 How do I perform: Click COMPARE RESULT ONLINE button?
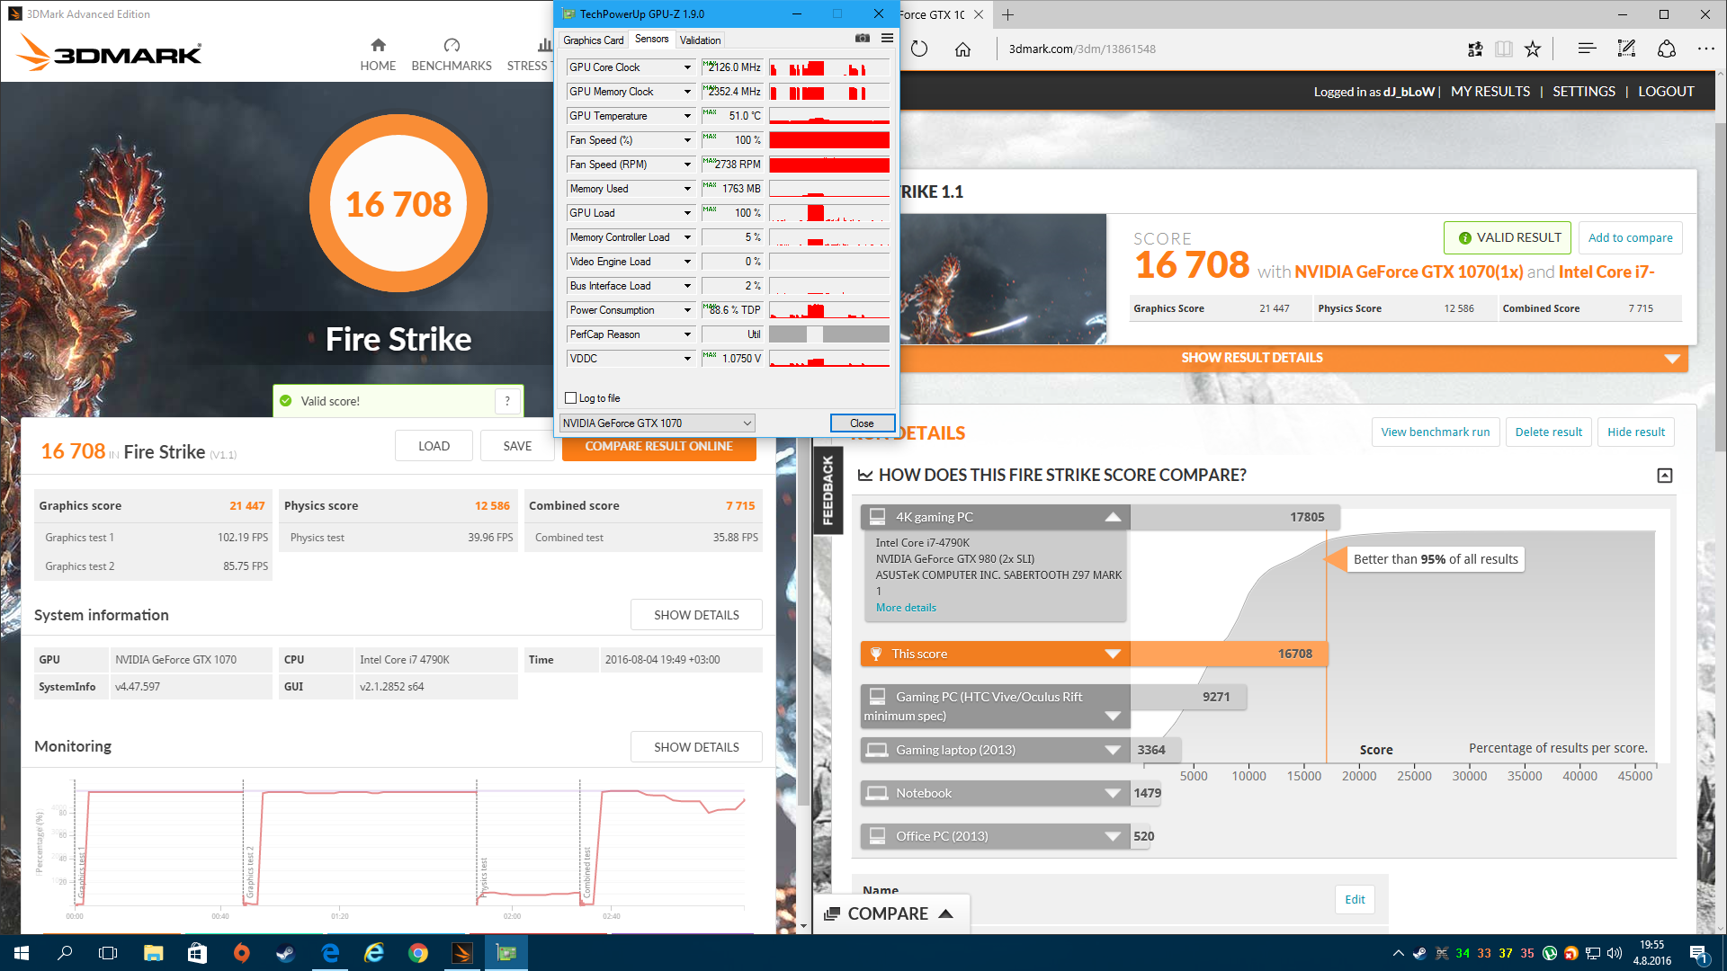658,447
